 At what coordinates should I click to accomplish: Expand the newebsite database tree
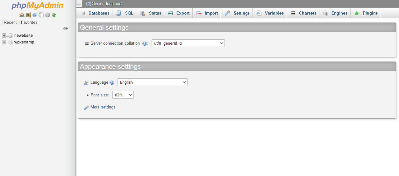pos(4,36)
